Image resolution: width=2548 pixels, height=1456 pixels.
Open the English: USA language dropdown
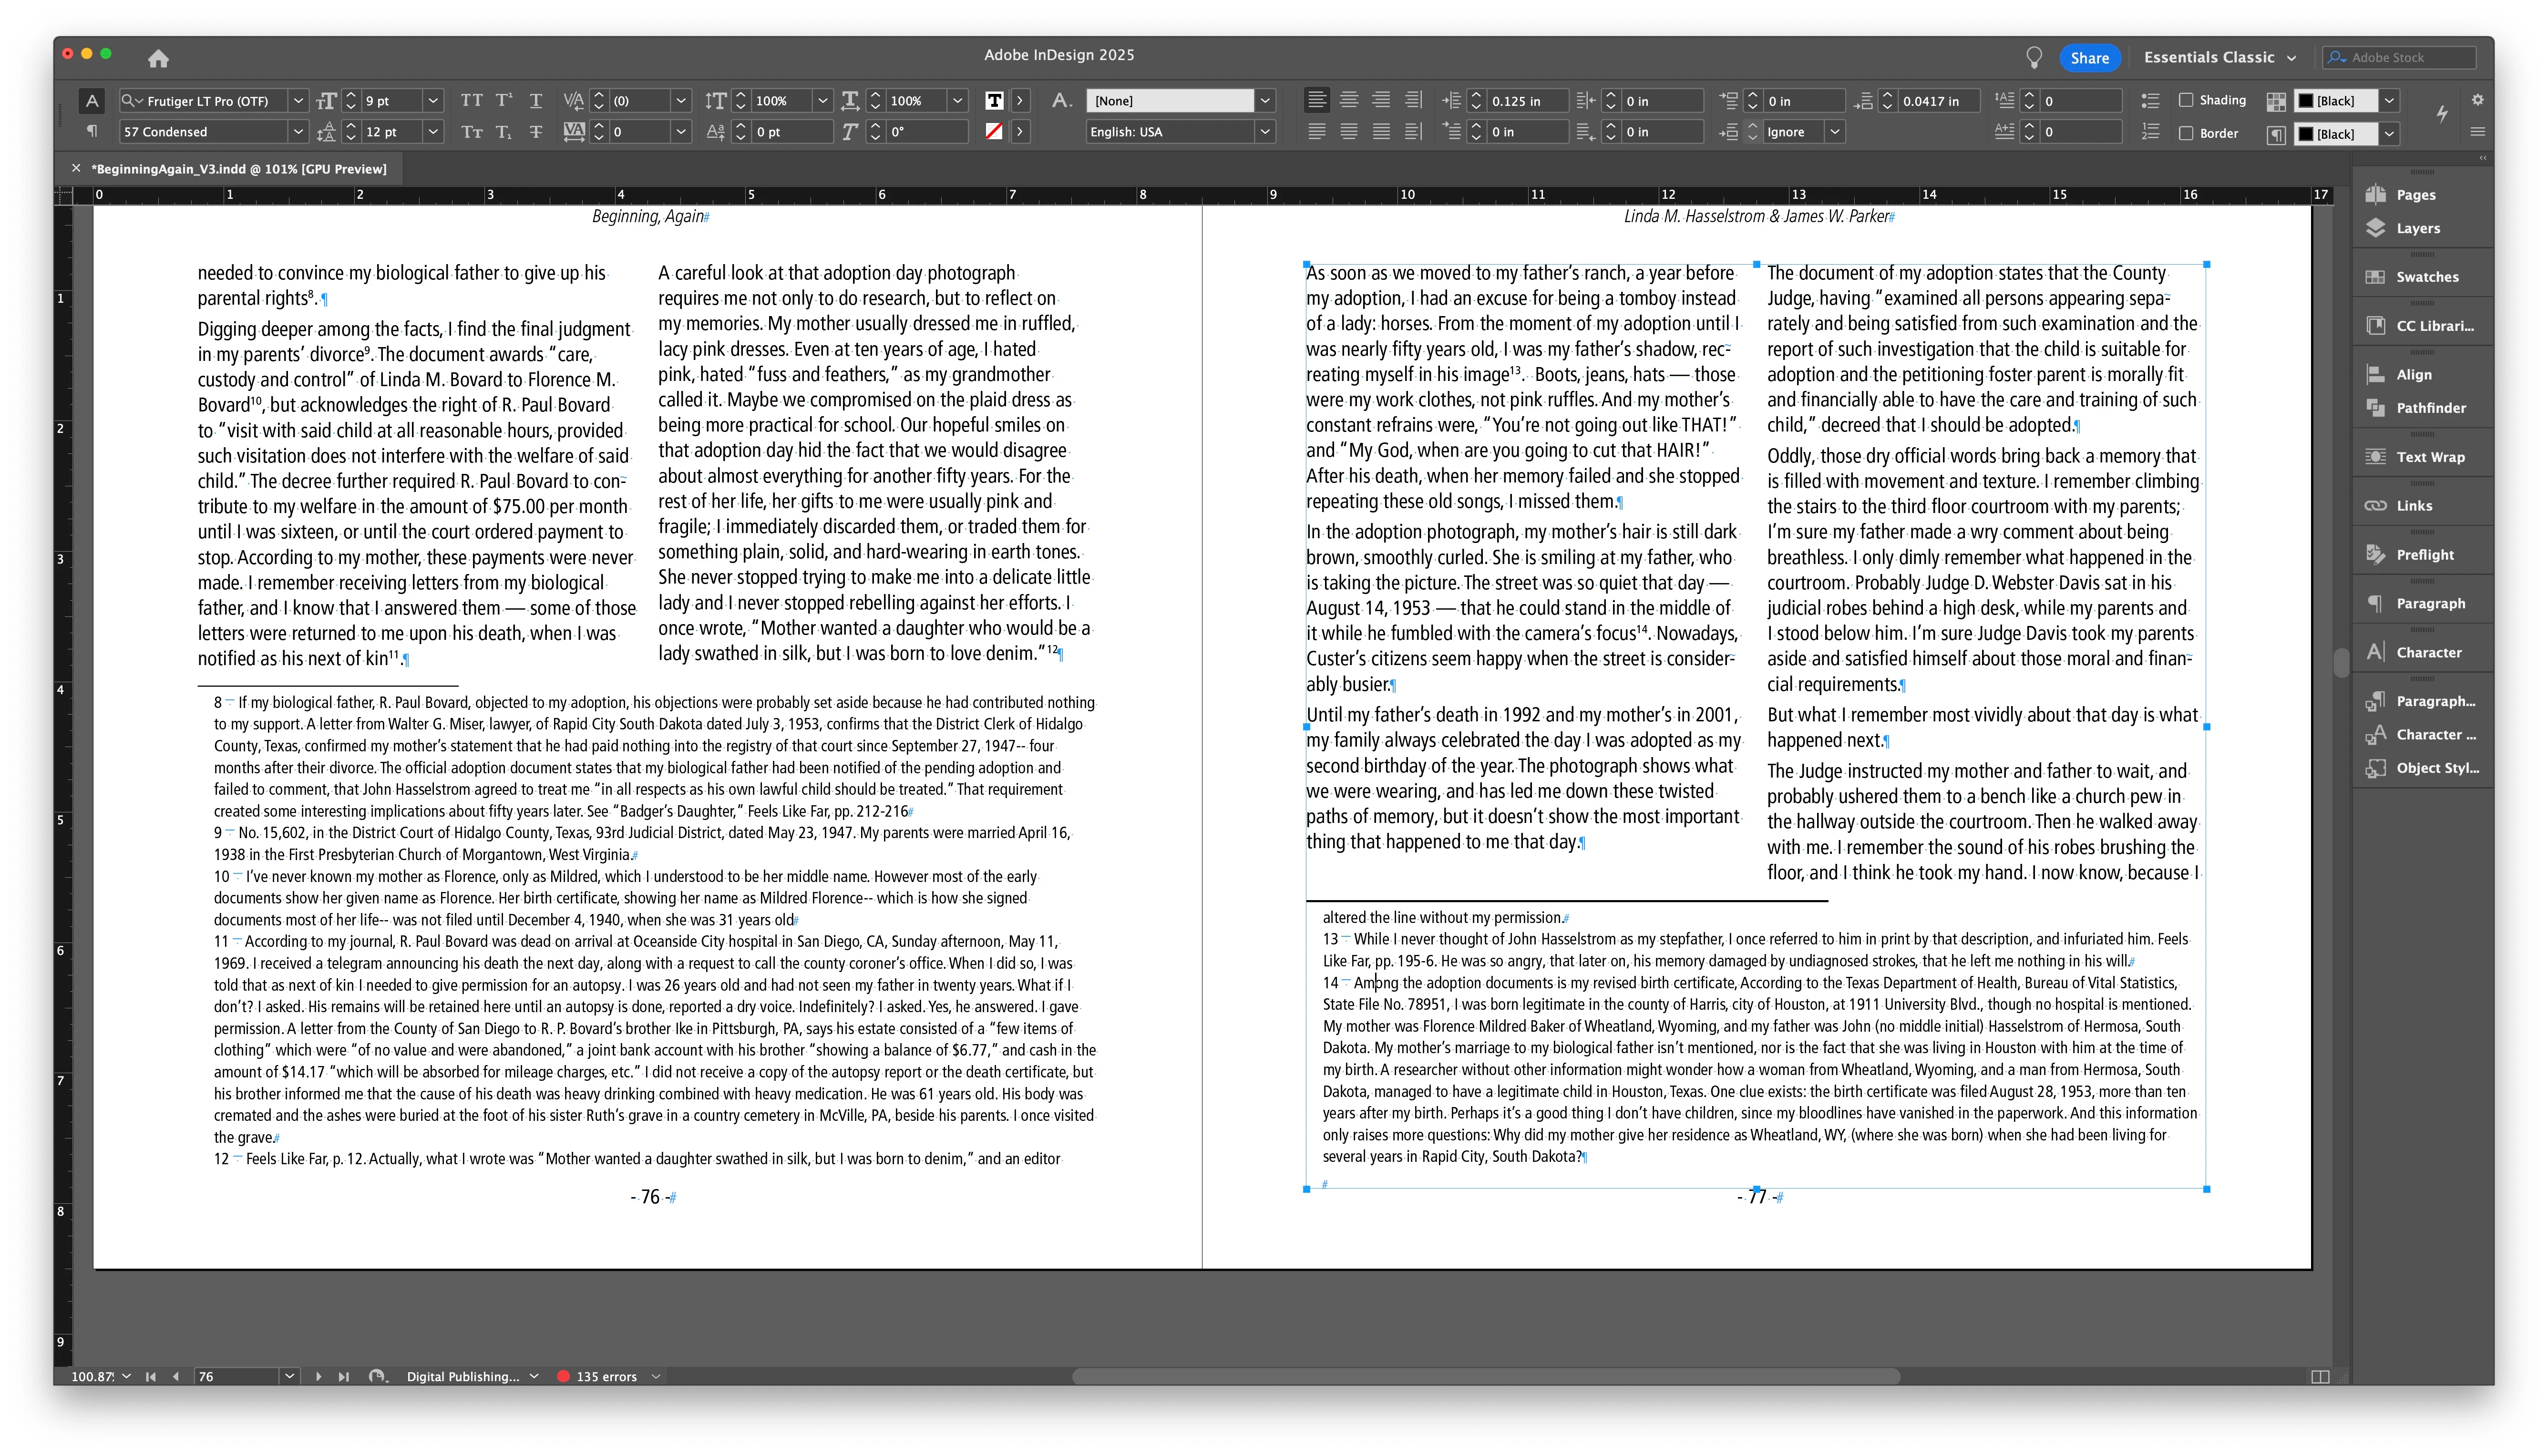[1265, 132]
